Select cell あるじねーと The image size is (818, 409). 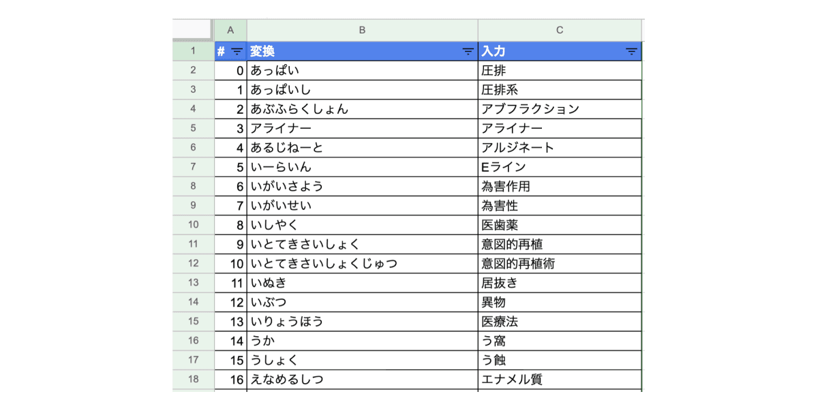[x=363, y=148]
